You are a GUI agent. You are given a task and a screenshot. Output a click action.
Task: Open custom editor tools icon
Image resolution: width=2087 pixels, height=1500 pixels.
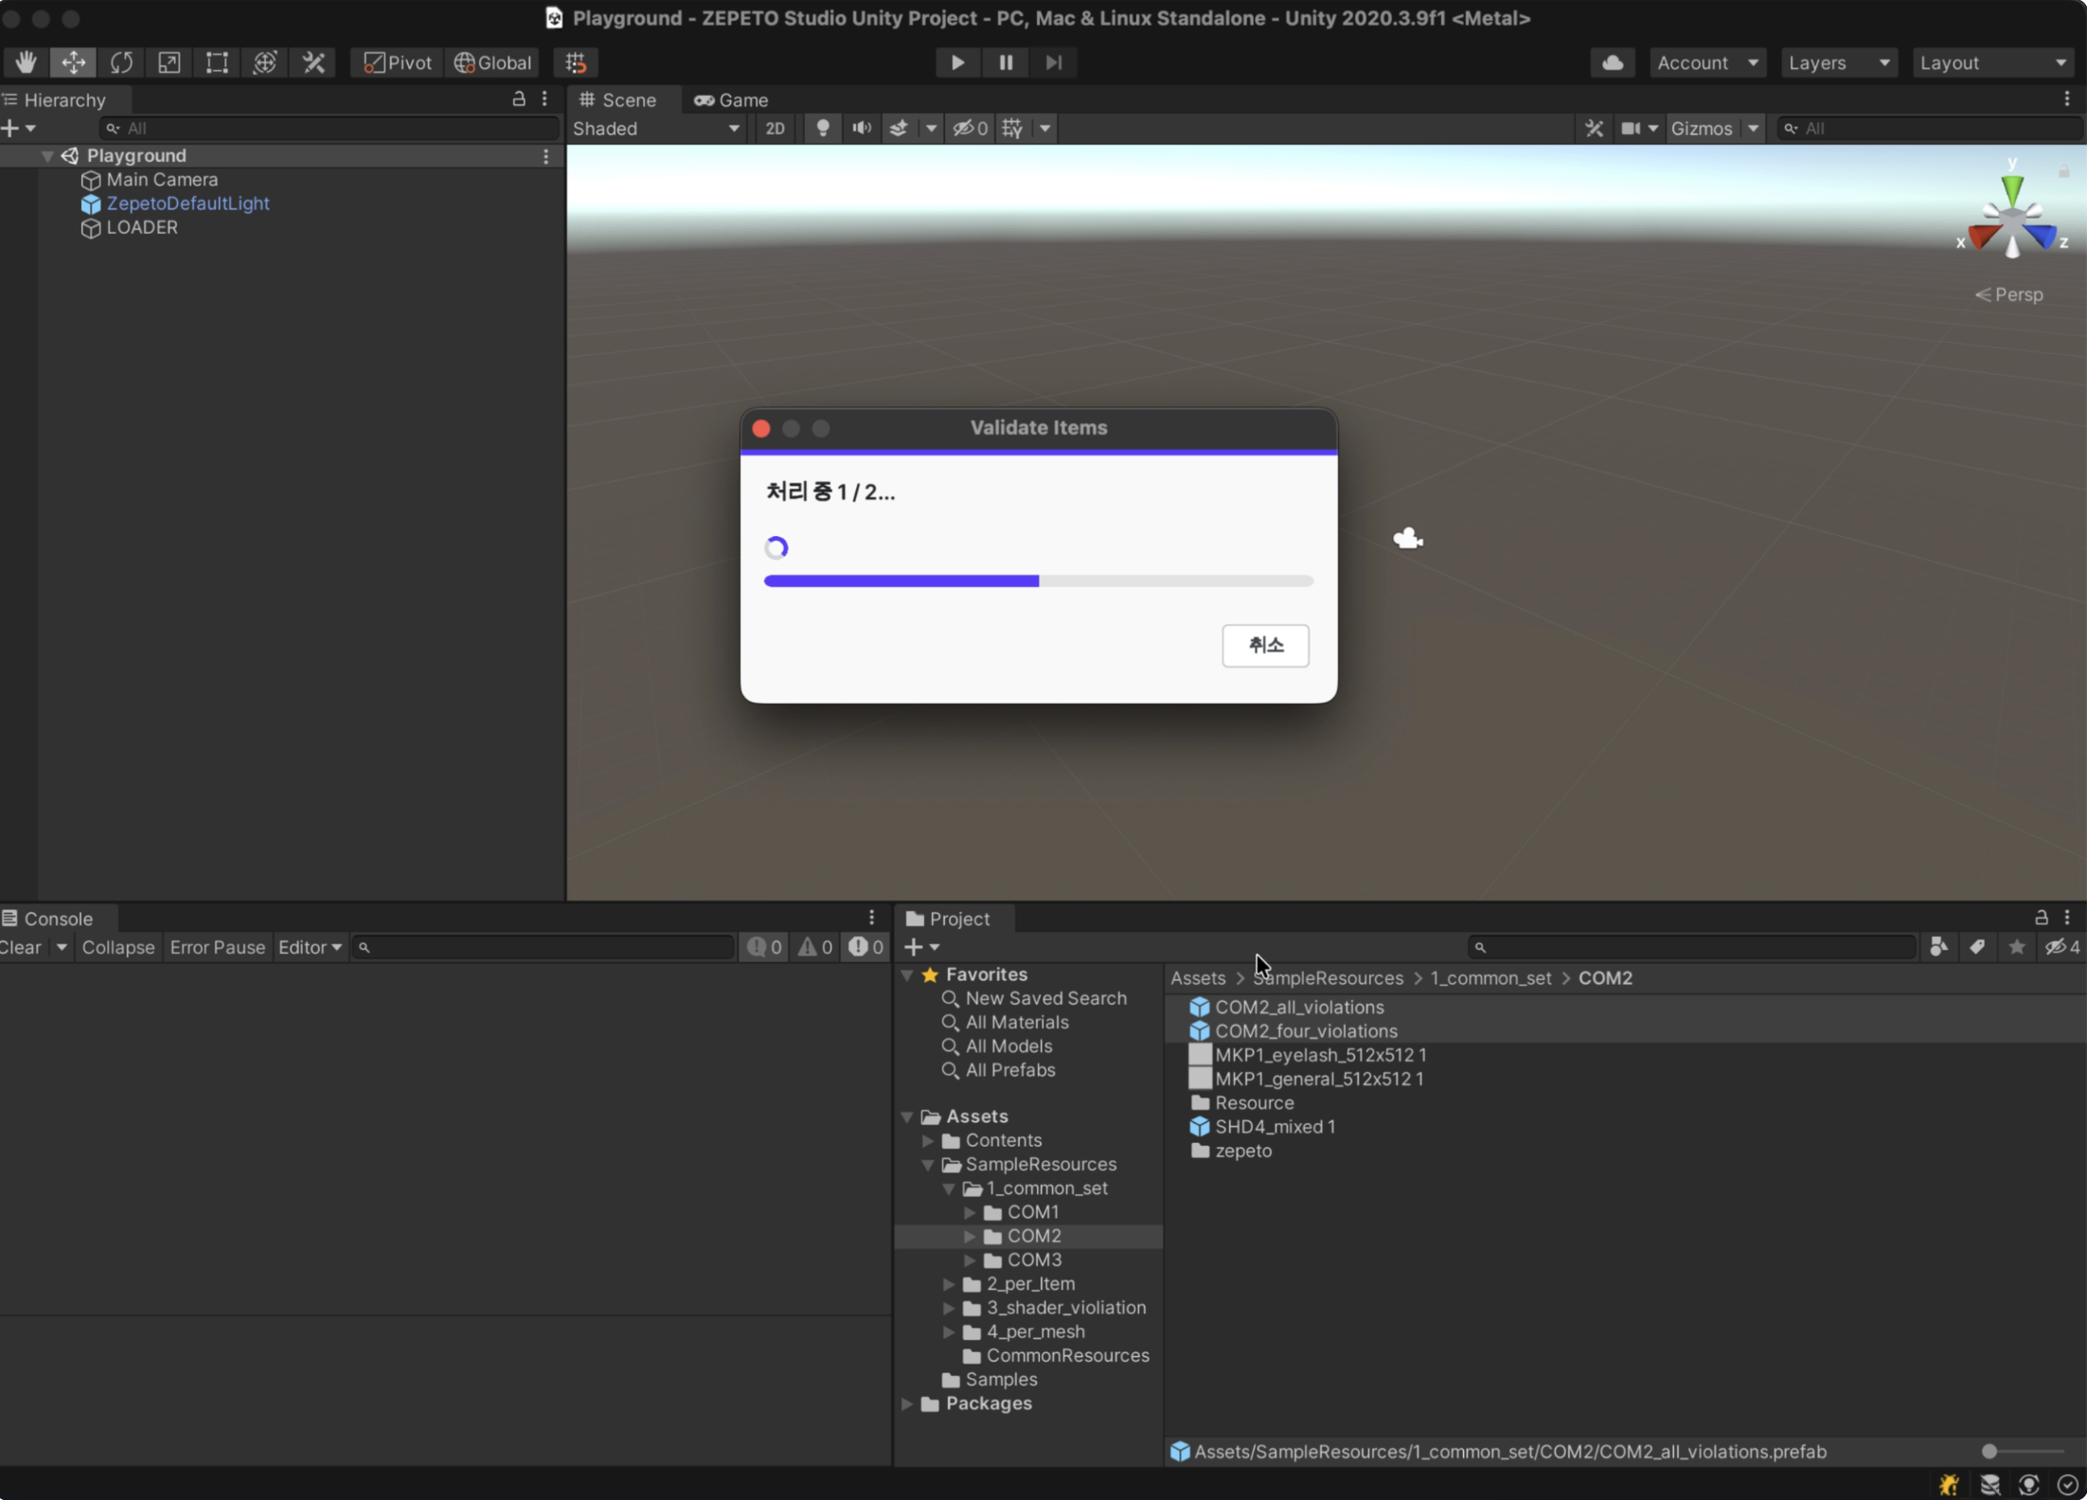click(313, 62)
